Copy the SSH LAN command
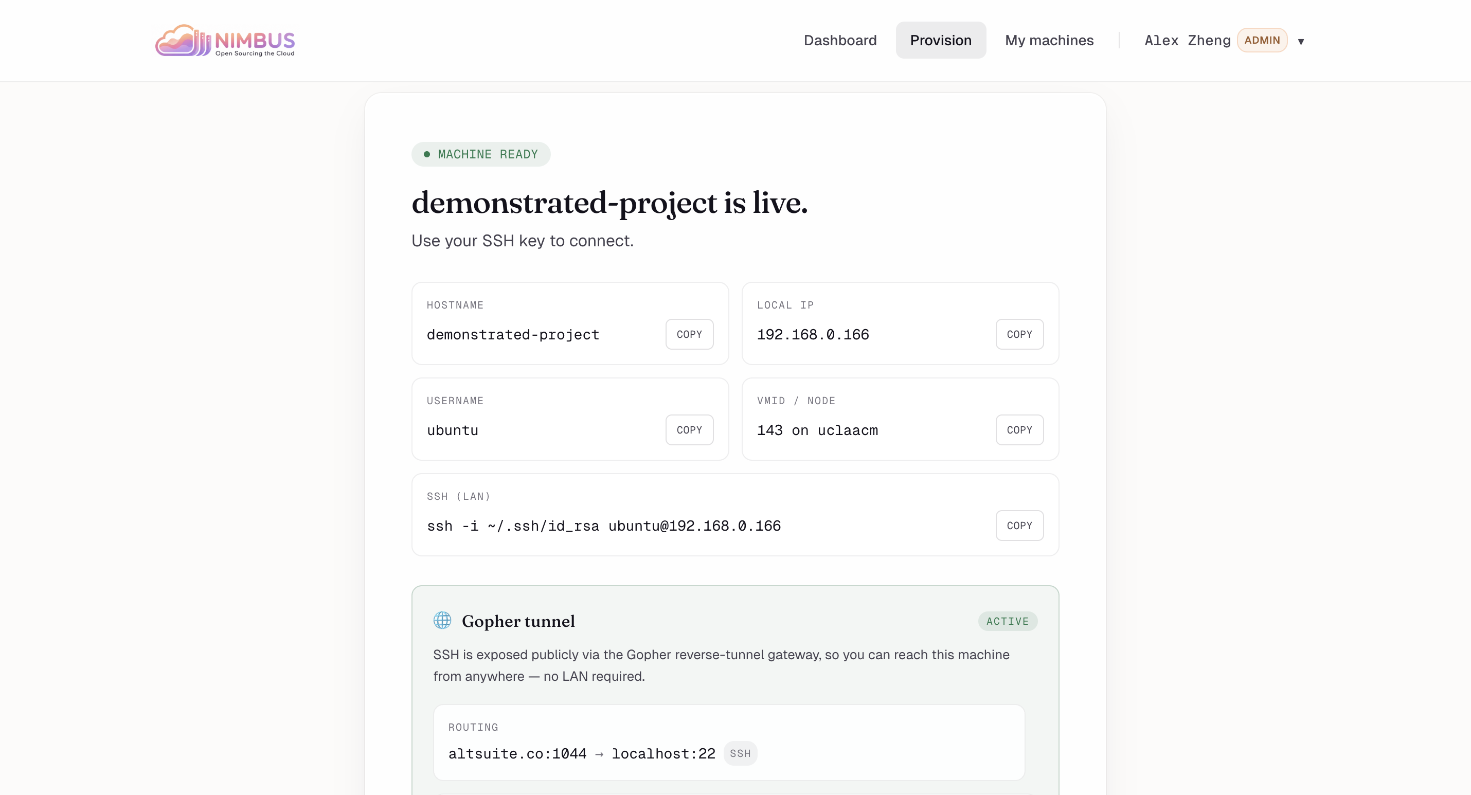 (1019, 526)
